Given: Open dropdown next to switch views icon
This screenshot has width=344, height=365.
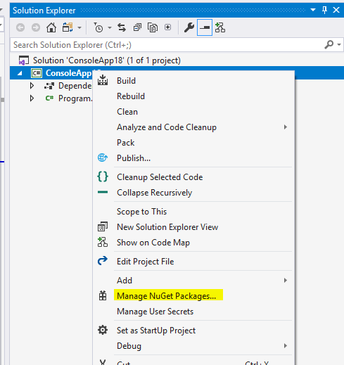Looking at the screenshot, I should point(79,27).
